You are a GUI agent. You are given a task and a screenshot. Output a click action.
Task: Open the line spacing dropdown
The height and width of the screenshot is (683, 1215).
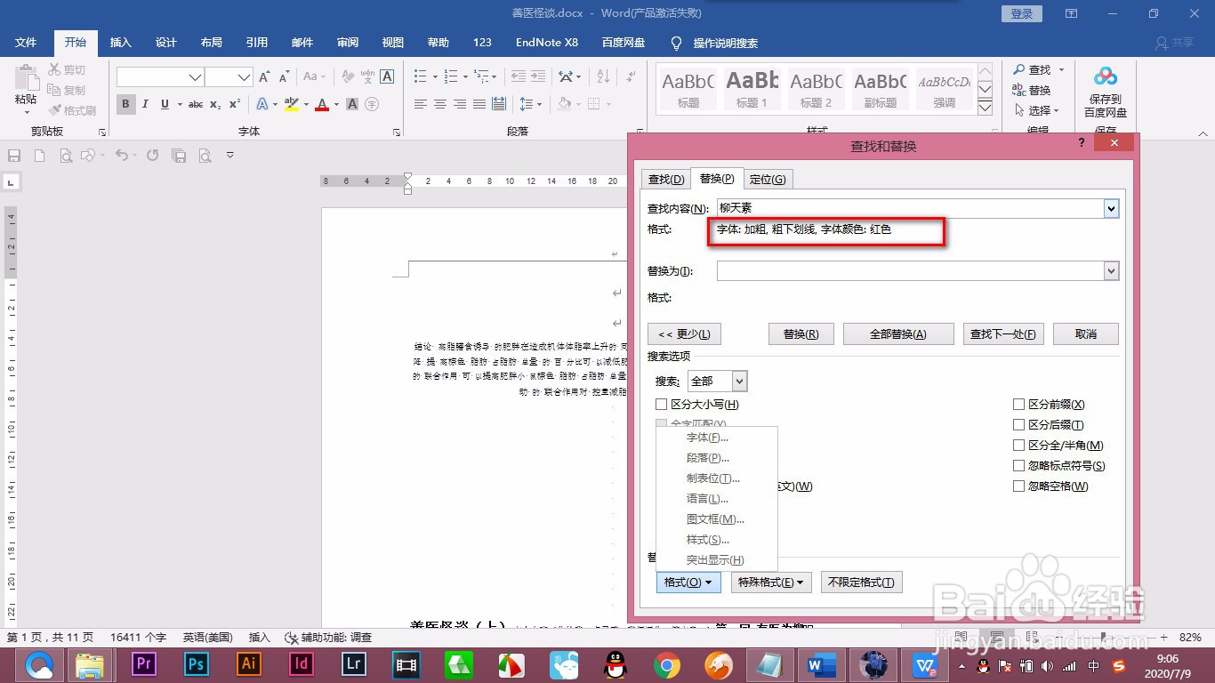point(531,104)
